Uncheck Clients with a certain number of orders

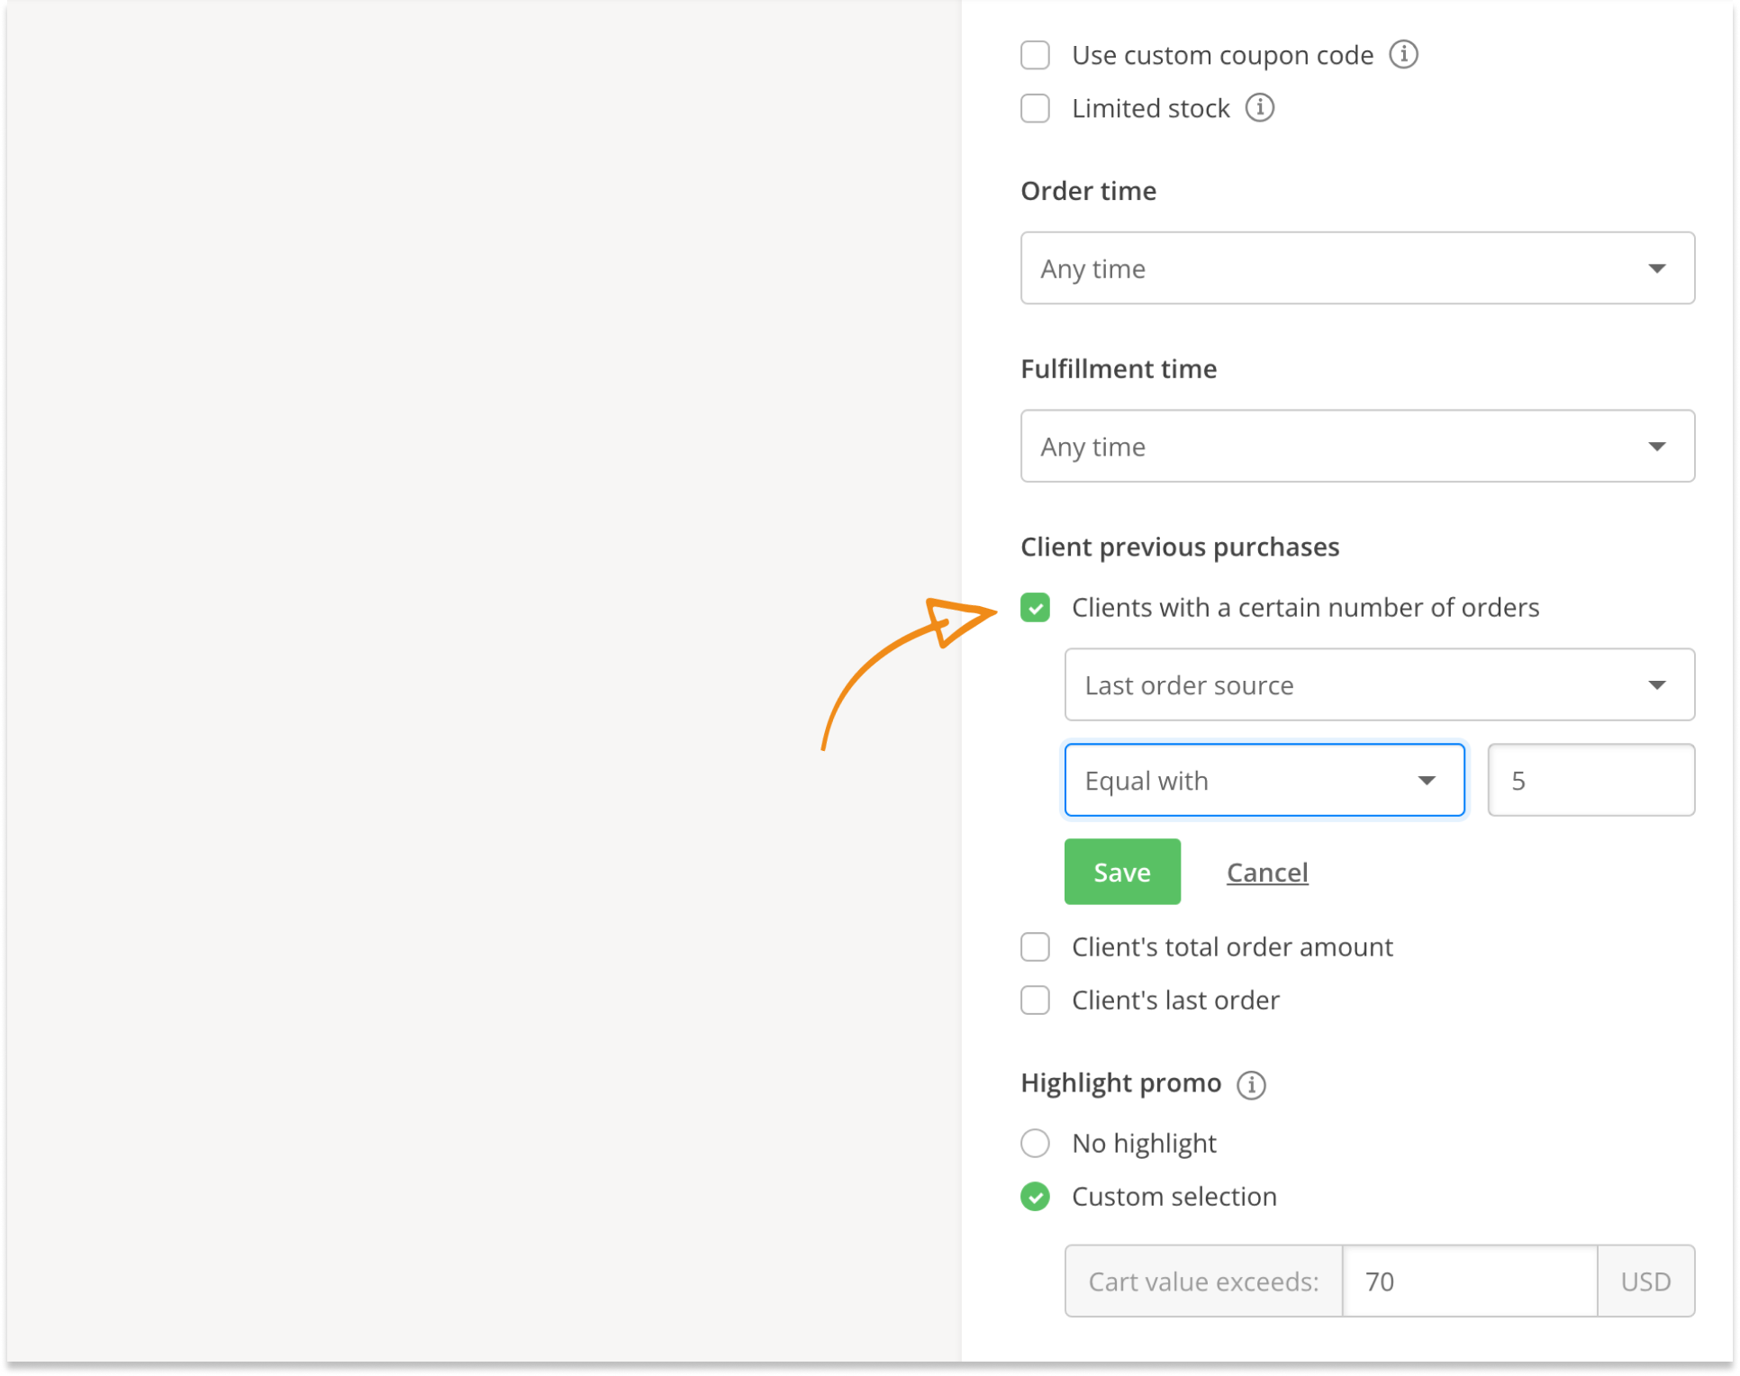click(x=1035, y=608)
